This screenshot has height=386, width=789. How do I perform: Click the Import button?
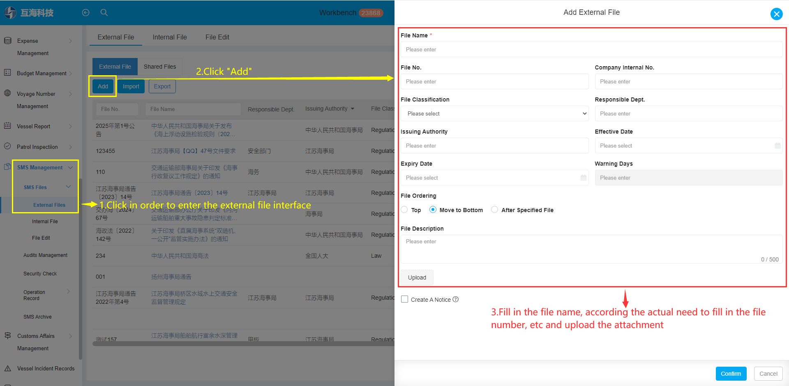tap(131, 86)
